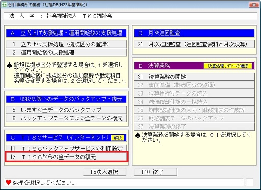Screen dimensions: 261x190
Task: Click header A 立ち上げ支援処理・運用開始後の支援処理
Action: (66, 33)
